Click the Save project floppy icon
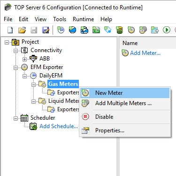176x176 pixels. click(34, 30)
